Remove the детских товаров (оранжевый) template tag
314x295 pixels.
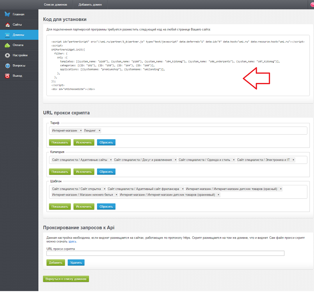pyautogui.click(x=218, y=195)
